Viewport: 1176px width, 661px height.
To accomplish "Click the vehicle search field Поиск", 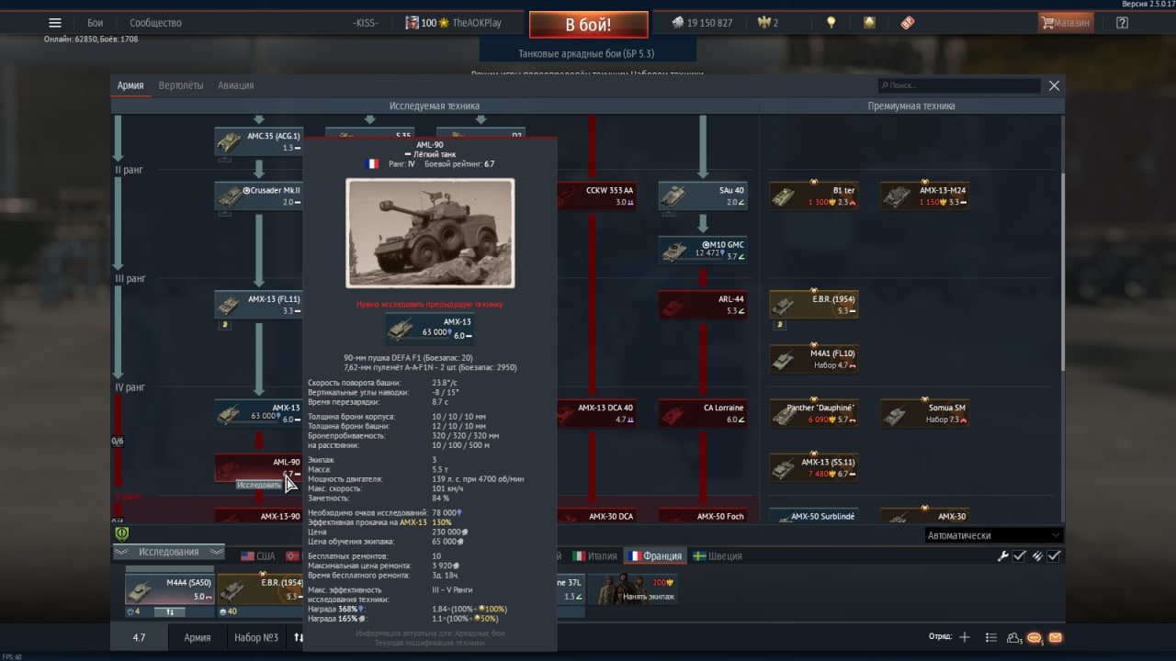I will pos(959,85).
